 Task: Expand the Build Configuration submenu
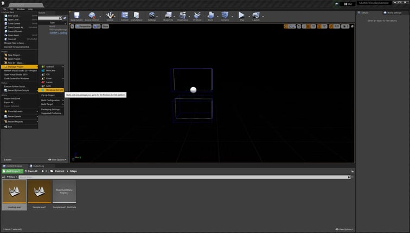(x=51, y=101)
